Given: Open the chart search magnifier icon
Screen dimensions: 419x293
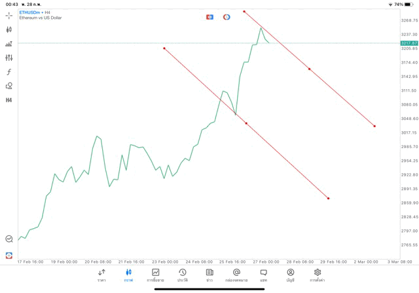Looking at the screenshot, I should [9, 239].
